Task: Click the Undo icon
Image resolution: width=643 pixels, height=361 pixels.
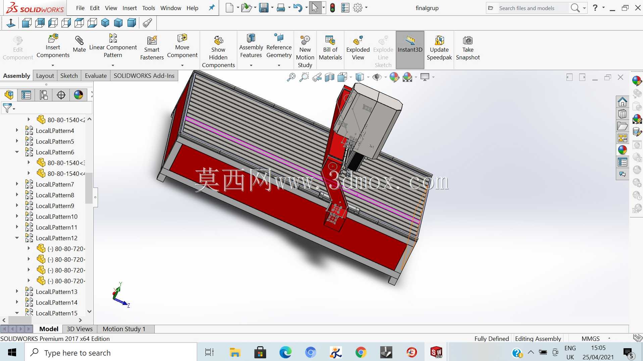Action: 297,8
